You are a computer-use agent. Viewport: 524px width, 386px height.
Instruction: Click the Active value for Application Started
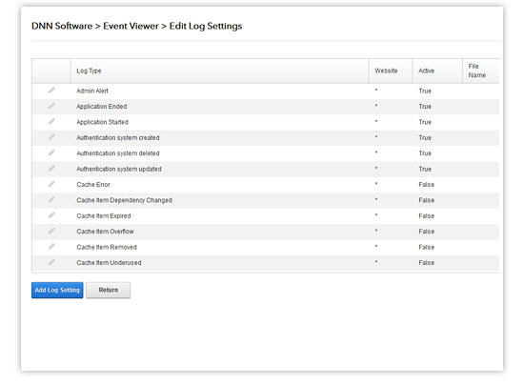coord(425,122)
